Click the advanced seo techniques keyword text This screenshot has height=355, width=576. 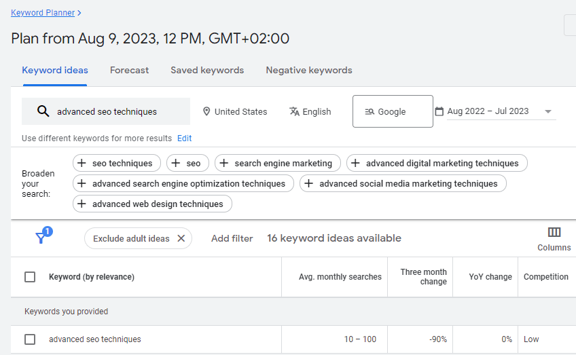tap(95, 339)
